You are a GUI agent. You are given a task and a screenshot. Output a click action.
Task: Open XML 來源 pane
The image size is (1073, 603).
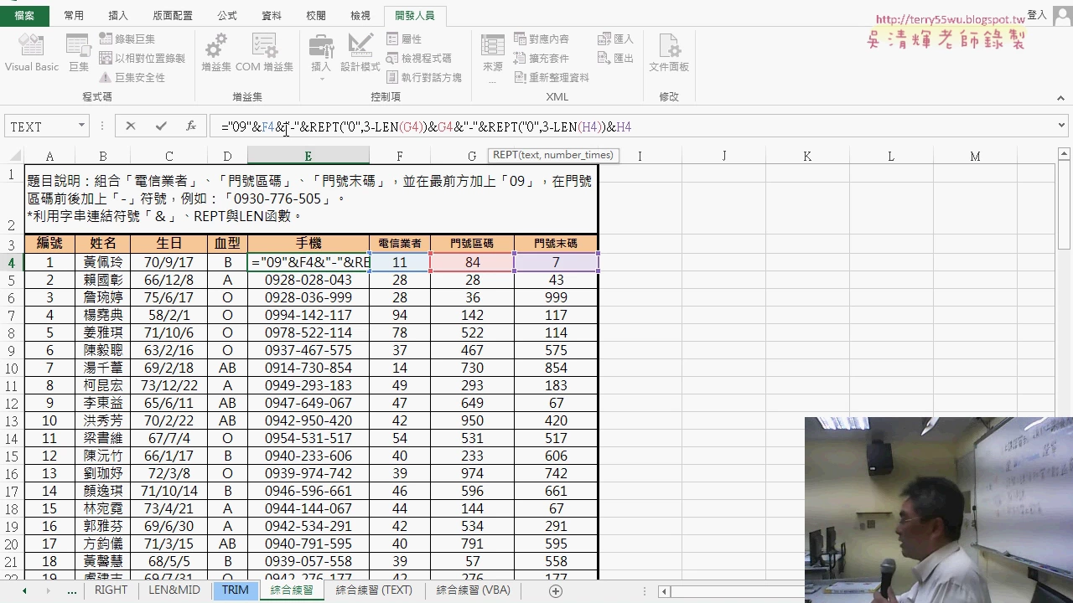point(493,57)
